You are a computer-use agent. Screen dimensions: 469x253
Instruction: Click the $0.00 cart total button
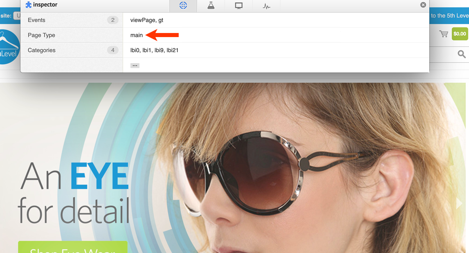(460, 34)
